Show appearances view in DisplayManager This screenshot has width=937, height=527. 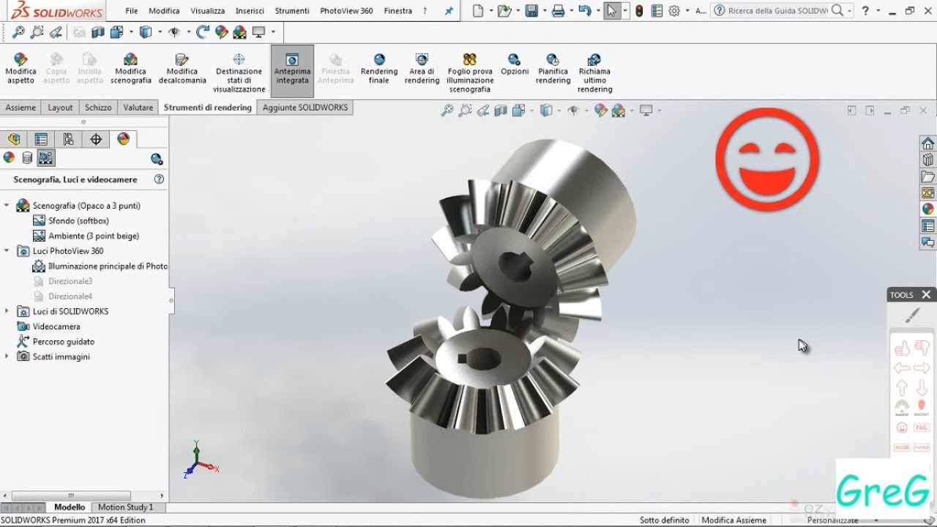point(9,157)
